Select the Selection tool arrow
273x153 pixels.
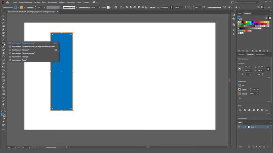click(x=3, y=16)
